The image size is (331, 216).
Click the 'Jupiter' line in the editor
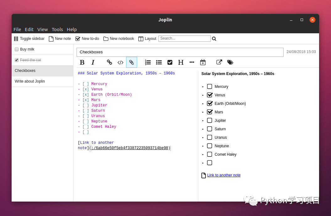93,105
